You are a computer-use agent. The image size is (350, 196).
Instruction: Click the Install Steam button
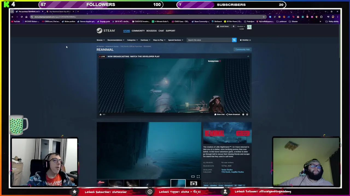223,26
